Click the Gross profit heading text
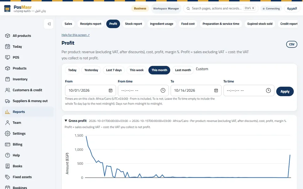Viewport: 303px width, 189px height. tap(78, 121)
